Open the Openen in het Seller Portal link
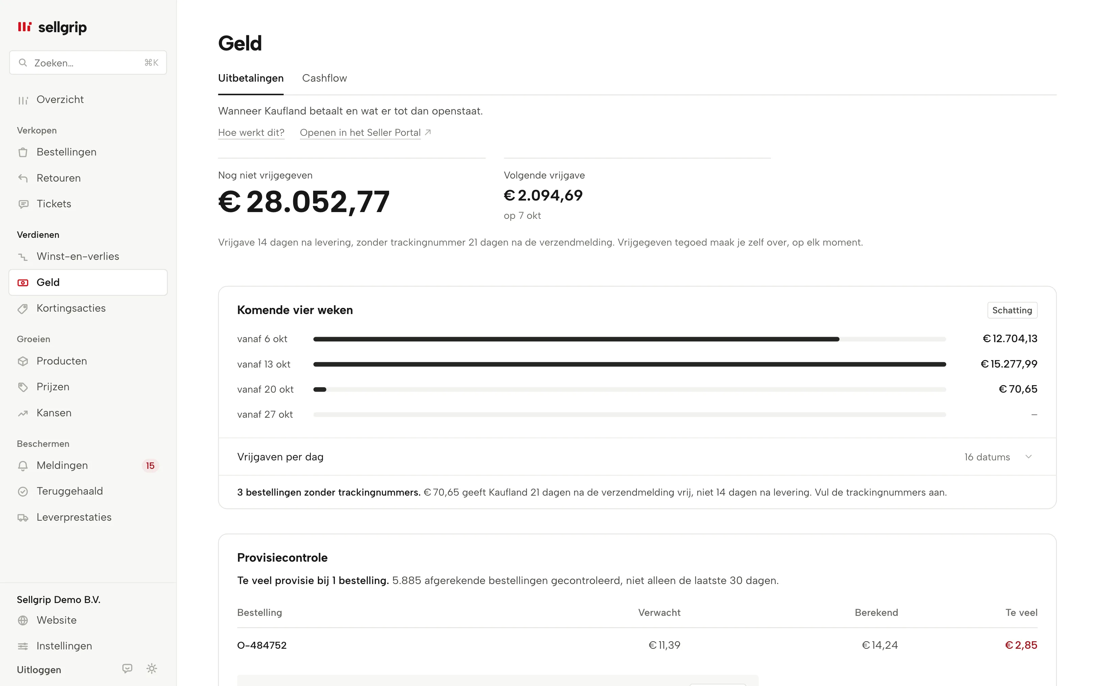 (365, 132)
